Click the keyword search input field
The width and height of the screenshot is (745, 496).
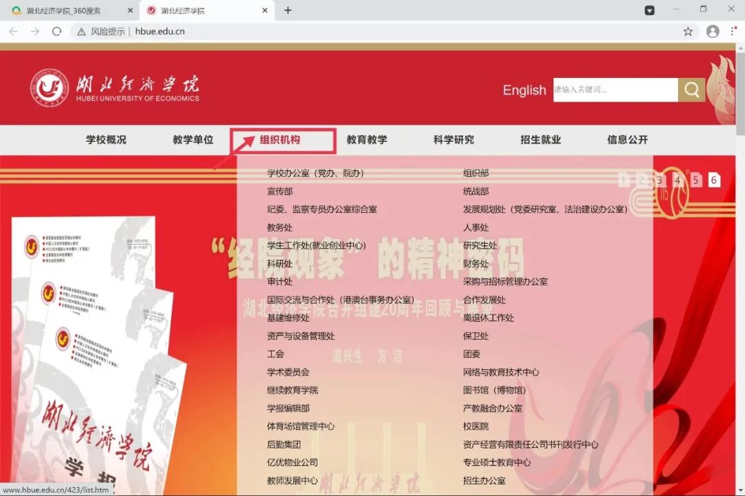coord(615,90)
